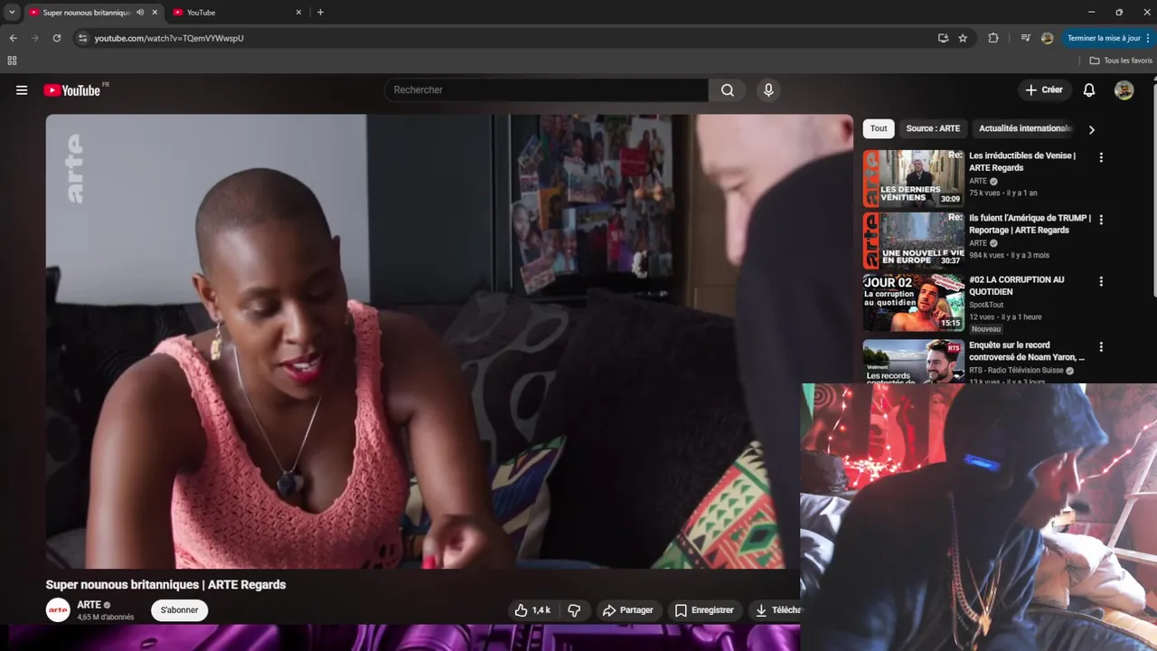Viewport: 1157px width, 651px height.
Task: Dislike the video with thumbs down
Action: (574, 610)
